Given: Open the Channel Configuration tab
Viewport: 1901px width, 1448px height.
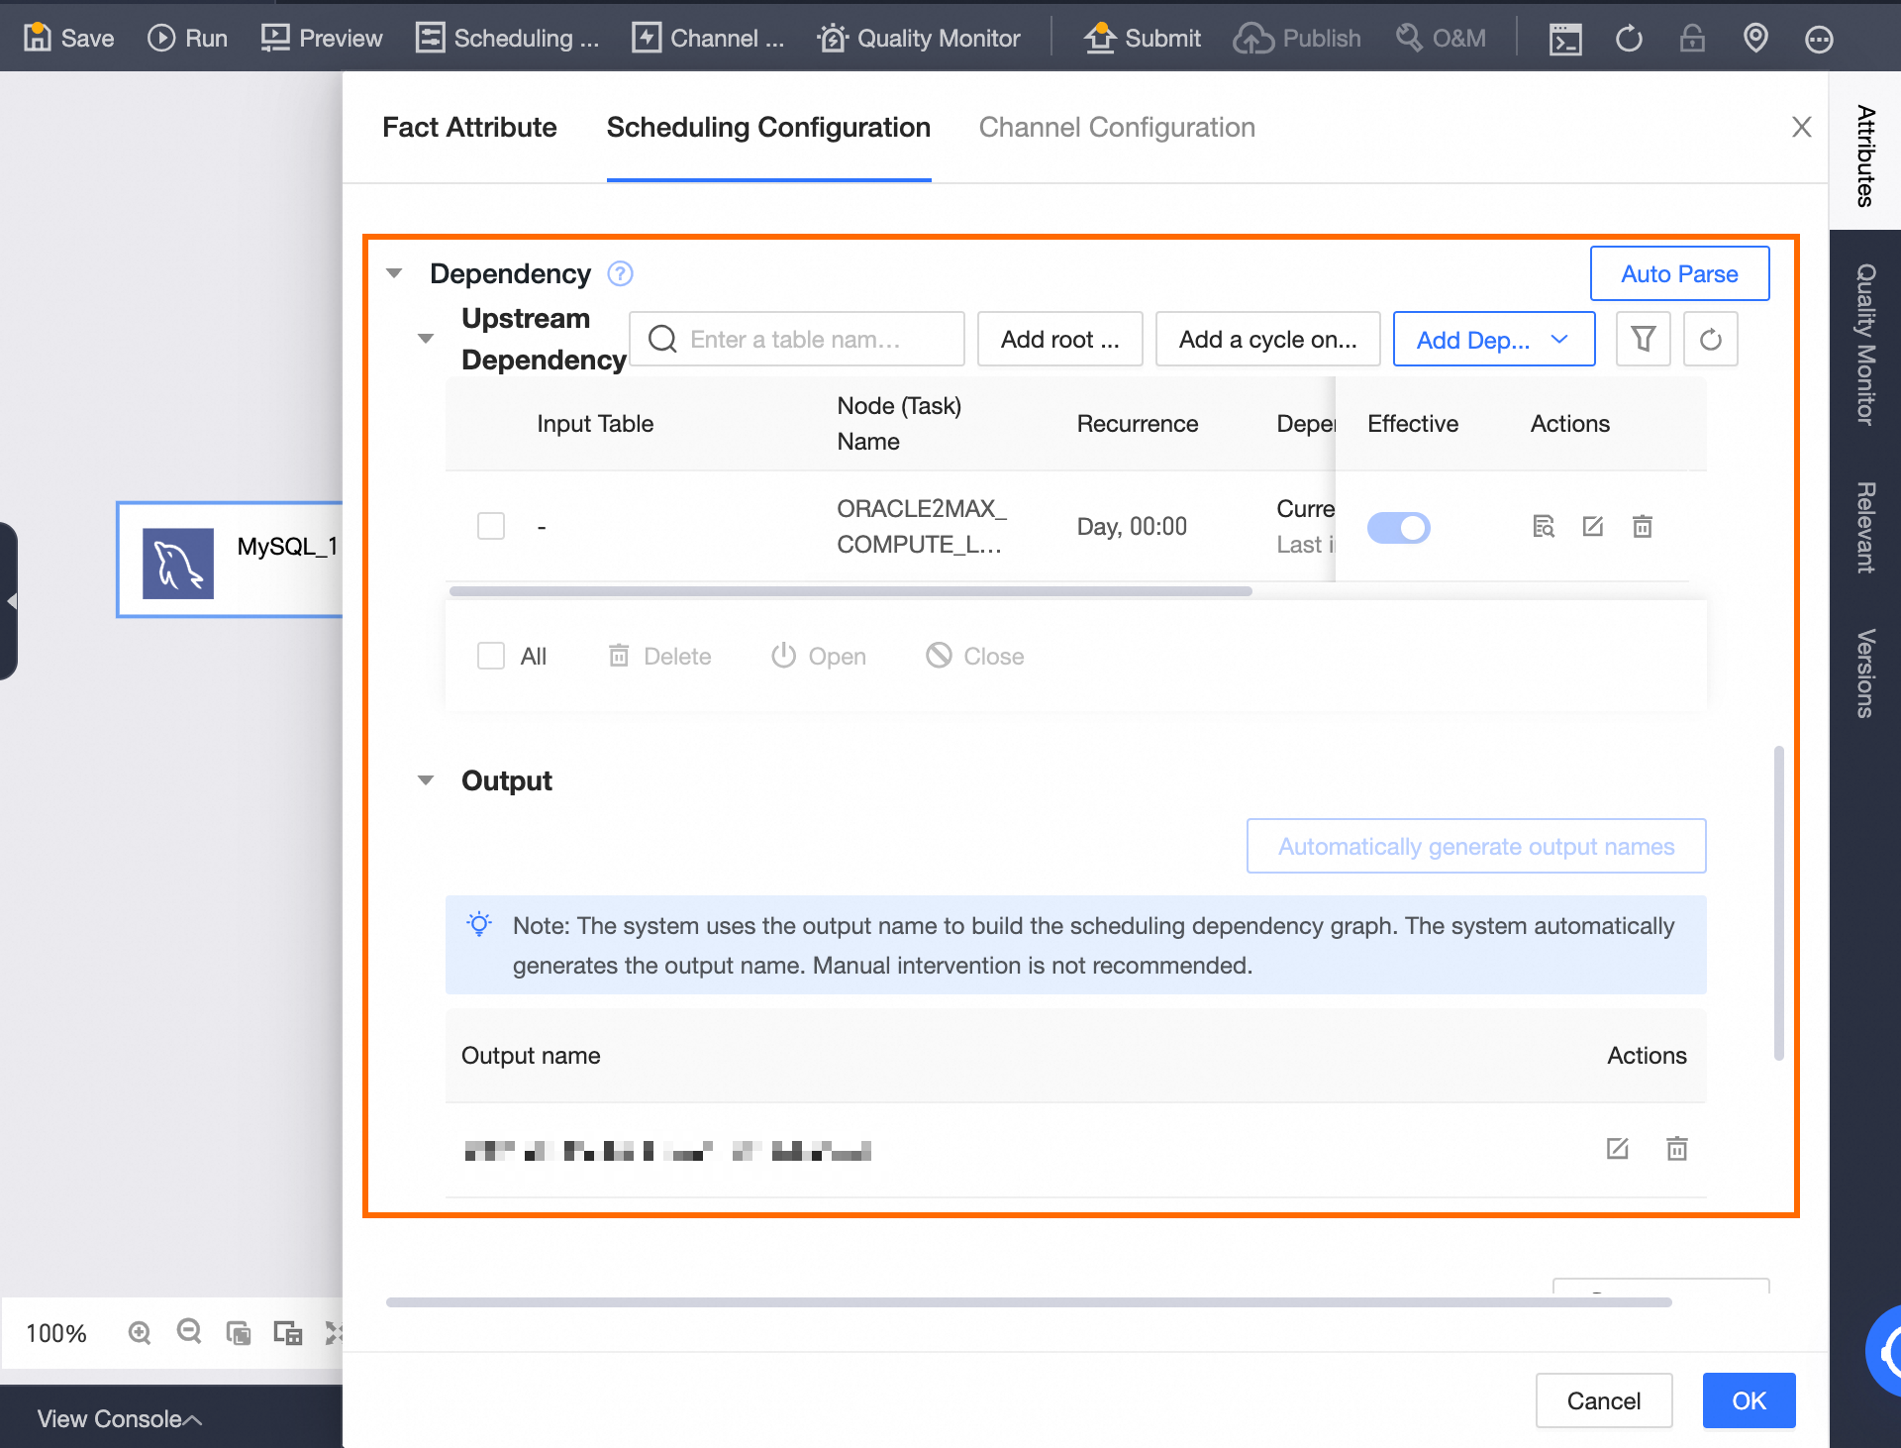Looking at the screenshot, I should 1117,128.
